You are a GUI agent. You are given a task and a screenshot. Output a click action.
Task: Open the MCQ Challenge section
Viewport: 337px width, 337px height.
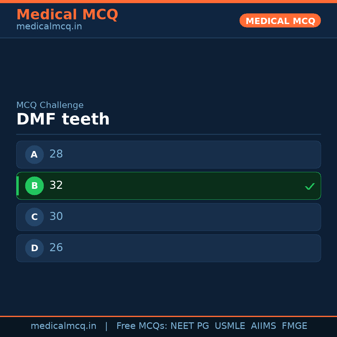[50, 105]
